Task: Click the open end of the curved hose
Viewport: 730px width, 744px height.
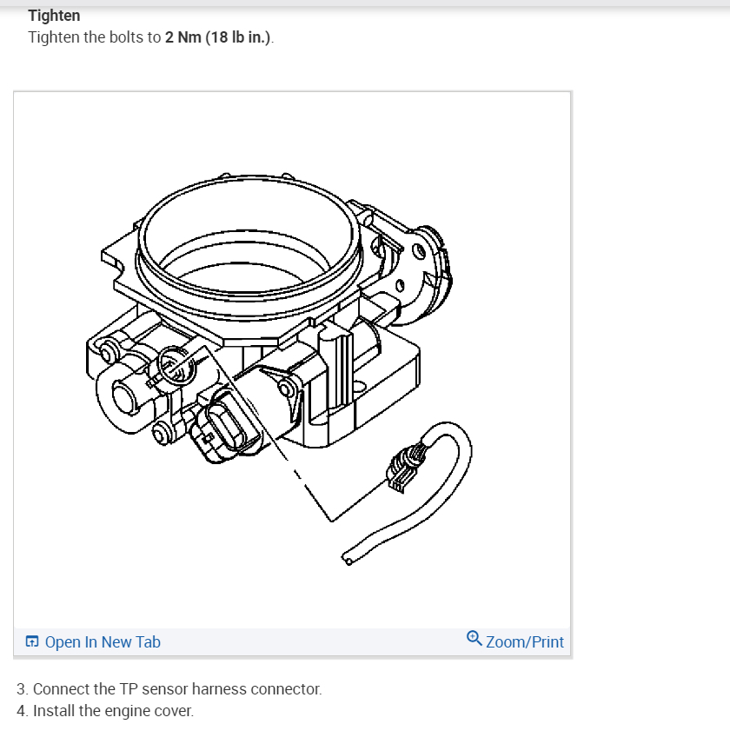Action: (x=348, y=559)
